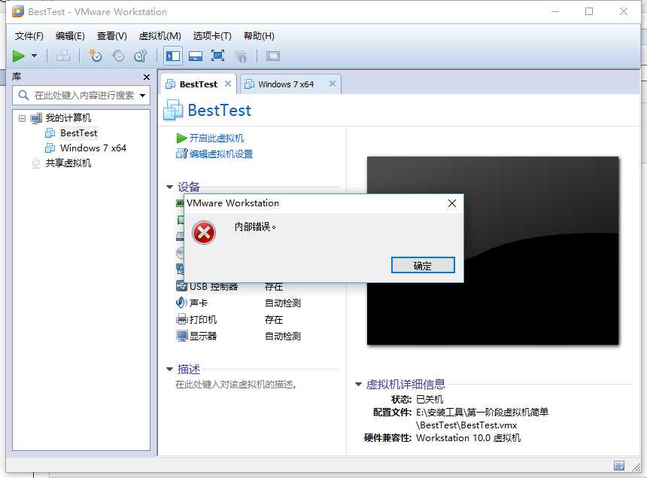The width and height of the screenshot is (647, 478).
Task: Collapse the 我的计算机 tree node
Action: click(x=22, y=118)
